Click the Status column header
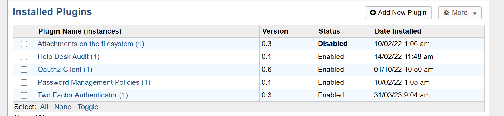 (329, 31)
